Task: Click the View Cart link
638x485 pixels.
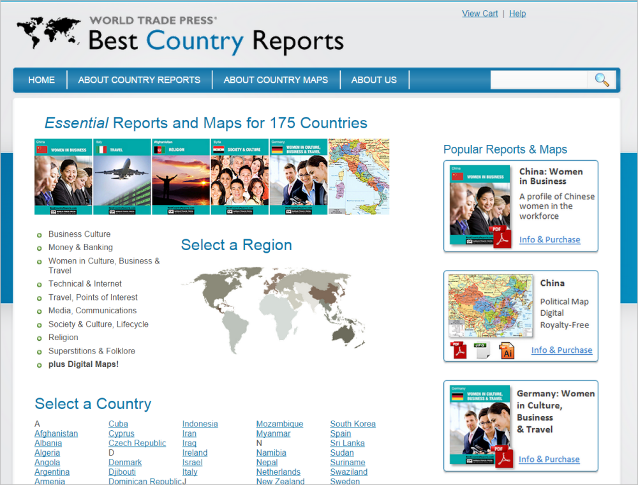Action: (480, 13)
